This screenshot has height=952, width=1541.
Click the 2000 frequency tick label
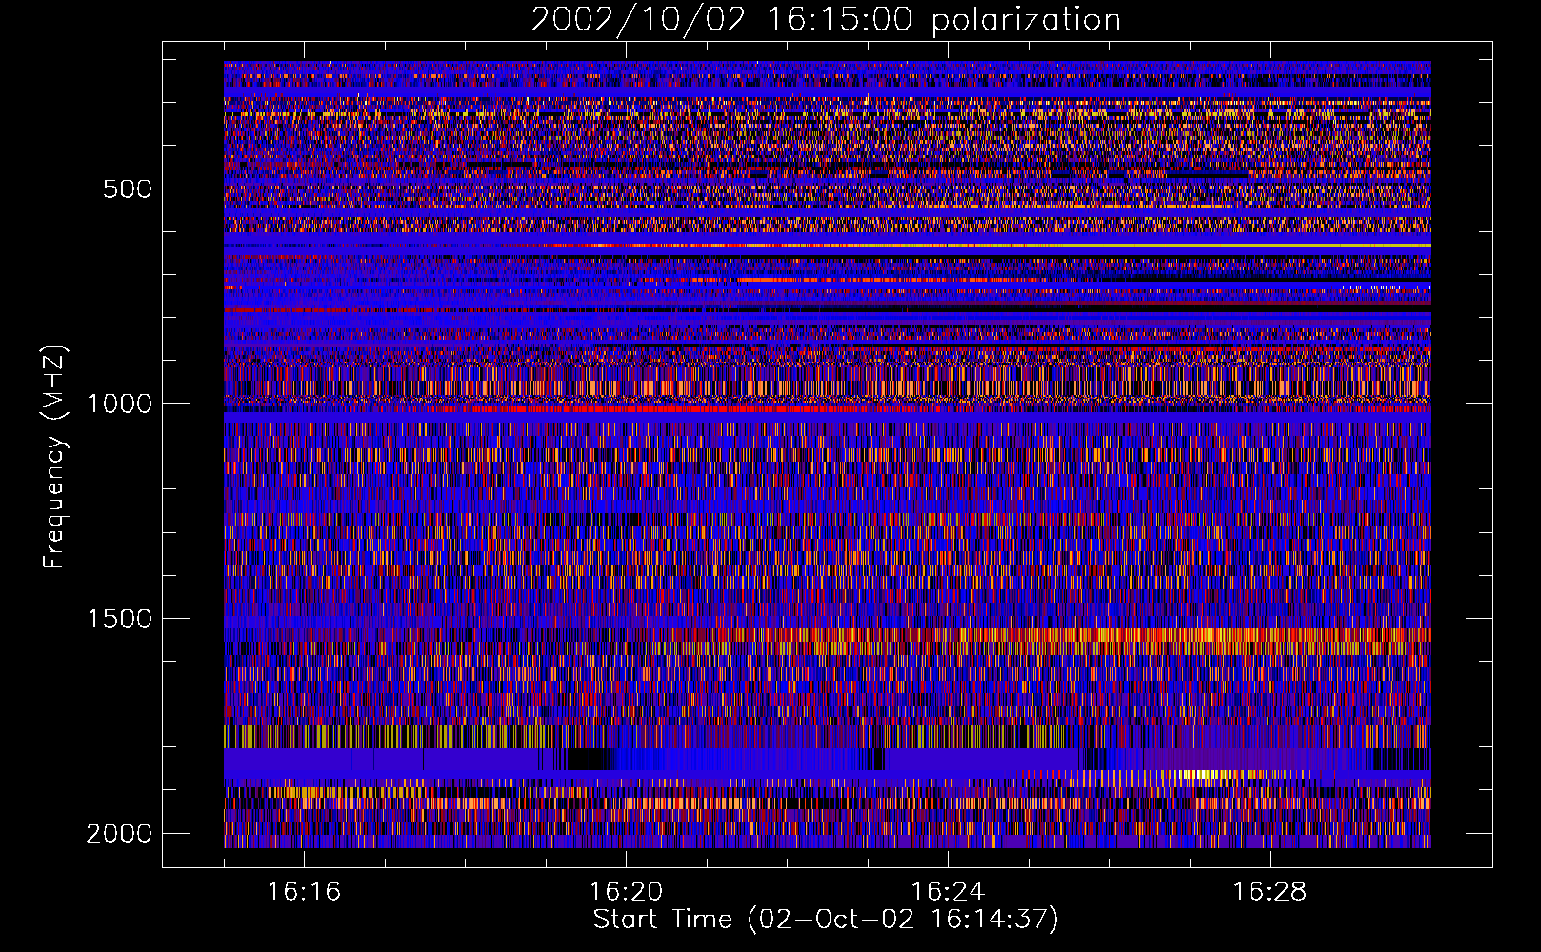coord(119,834)
